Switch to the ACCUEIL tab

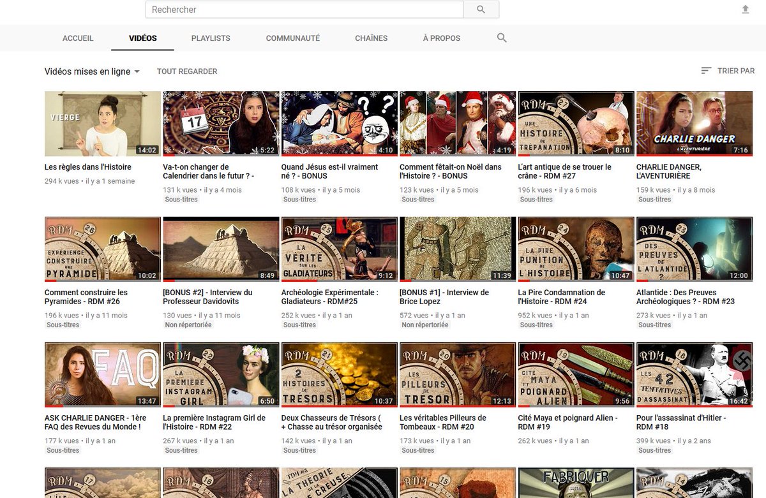click(x=78, y=38)
